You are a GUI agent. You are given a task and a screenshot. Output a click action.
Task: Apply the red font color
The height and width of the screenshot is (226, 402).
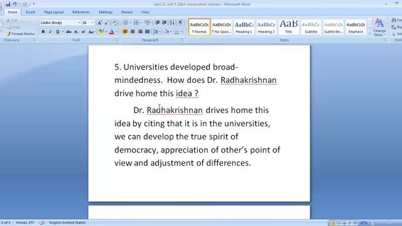[x=112, y=32]
